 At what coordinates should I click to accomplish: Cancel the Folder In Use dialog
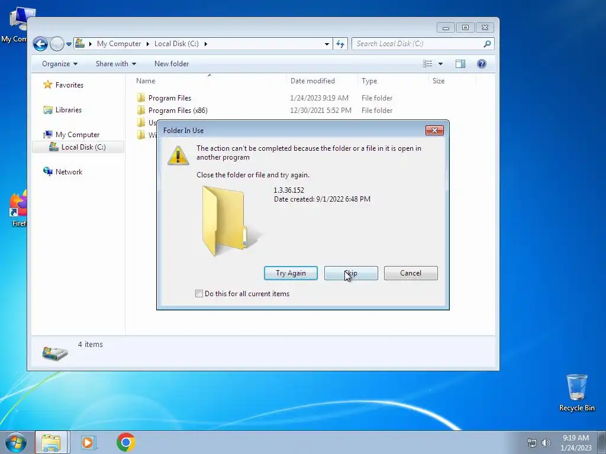point(411,273)
